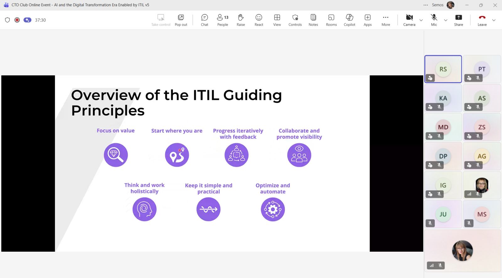Select DP participant tile
Image resolution: width=502 pixels, height=278 pixels.
pos(443,156)
